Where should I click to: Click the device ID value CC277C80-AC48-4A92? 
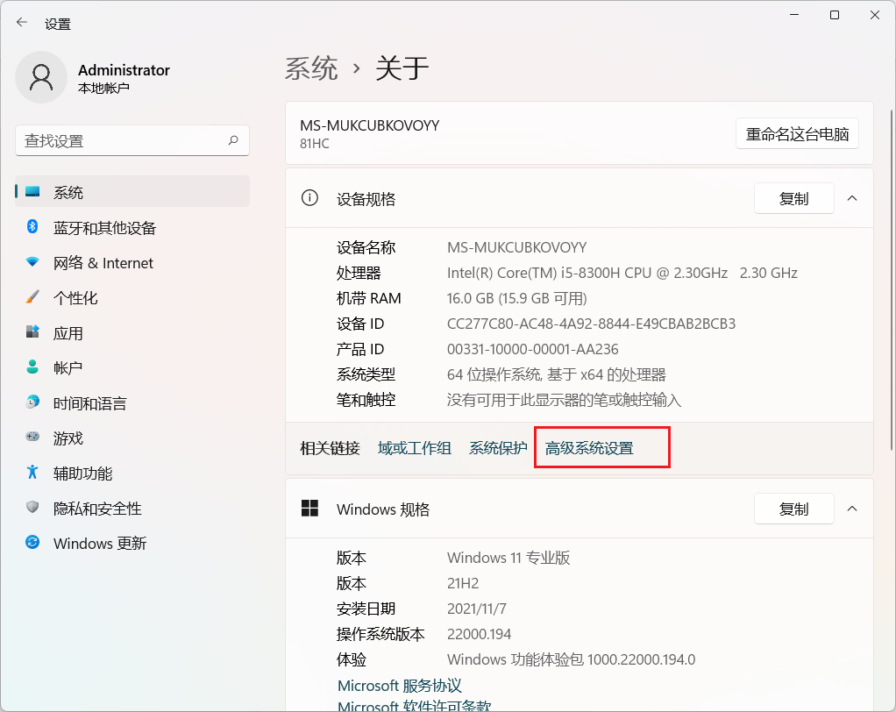click(591, 324)
